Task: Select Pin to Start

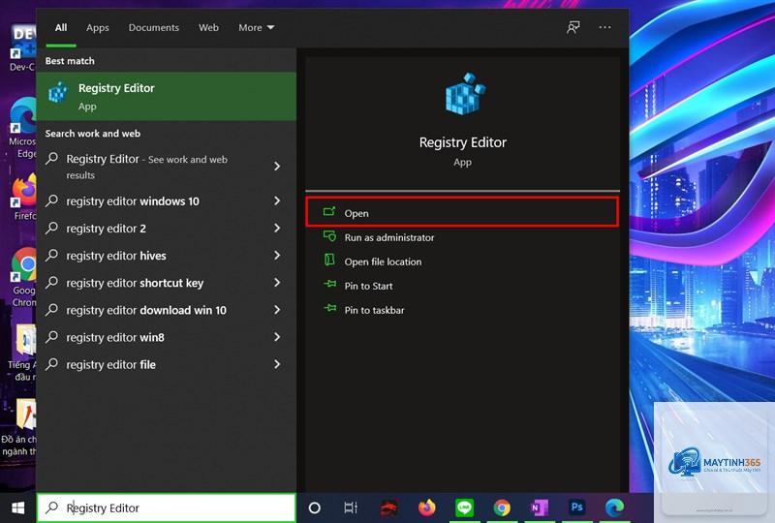Action: pyautogui.click(x=368, y=287)
